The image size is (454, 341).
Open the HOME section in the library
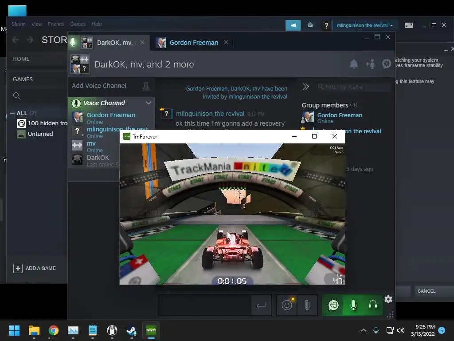pyautogui.click(x=21, y=59)
